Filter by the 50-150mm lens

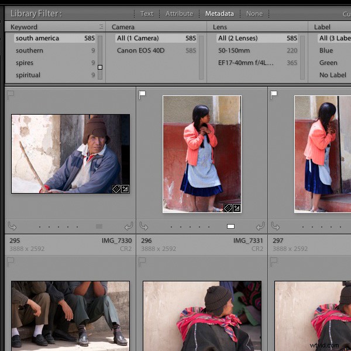point(257,50)
